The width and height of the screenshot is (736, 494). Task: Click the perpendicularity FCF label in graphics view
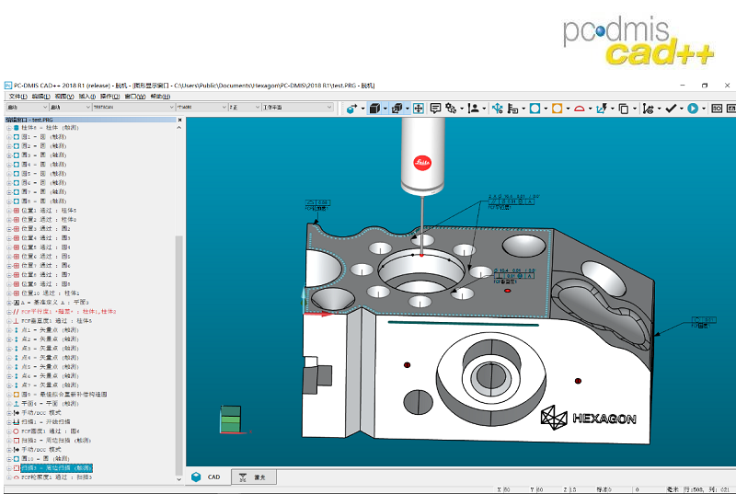[x=514, y=276]
